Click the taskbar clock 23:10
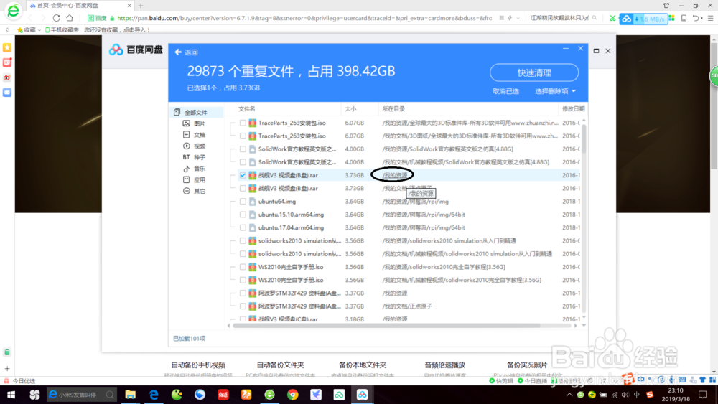 pyautogui.click(x=676, y=391)
